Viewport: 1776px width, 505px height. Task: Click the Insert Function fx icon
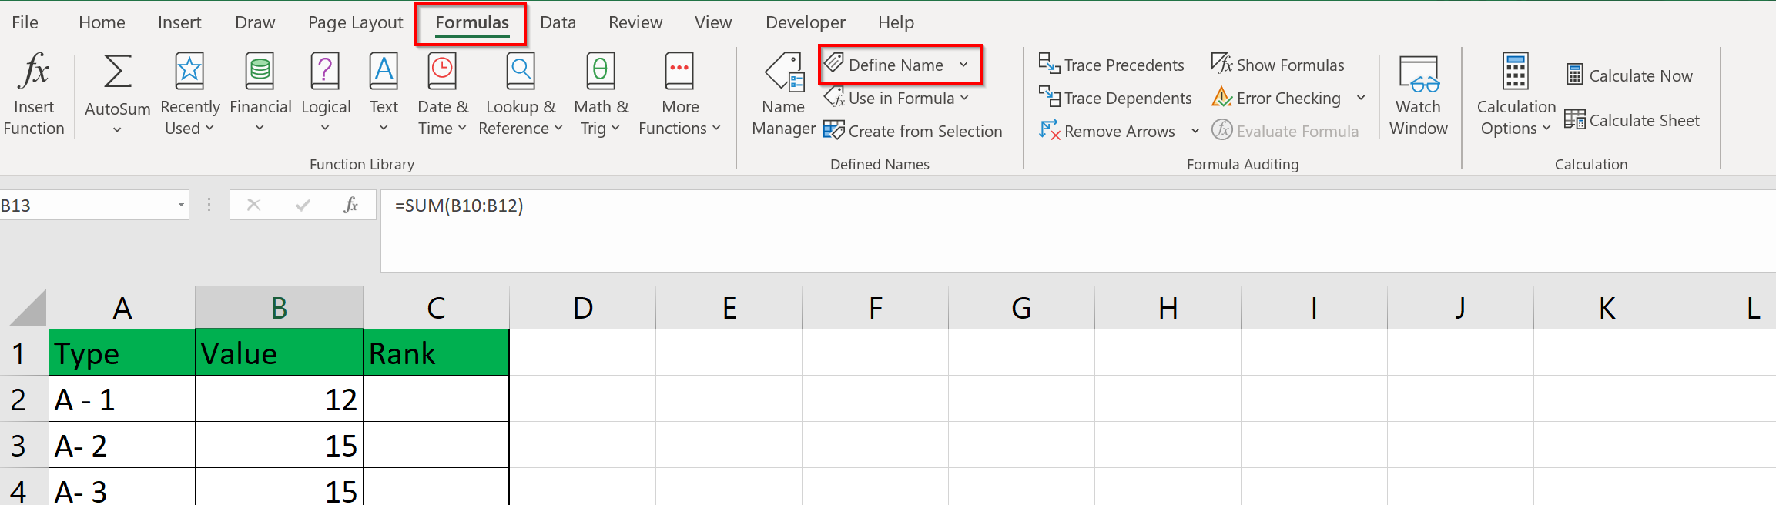click(34, 72)
